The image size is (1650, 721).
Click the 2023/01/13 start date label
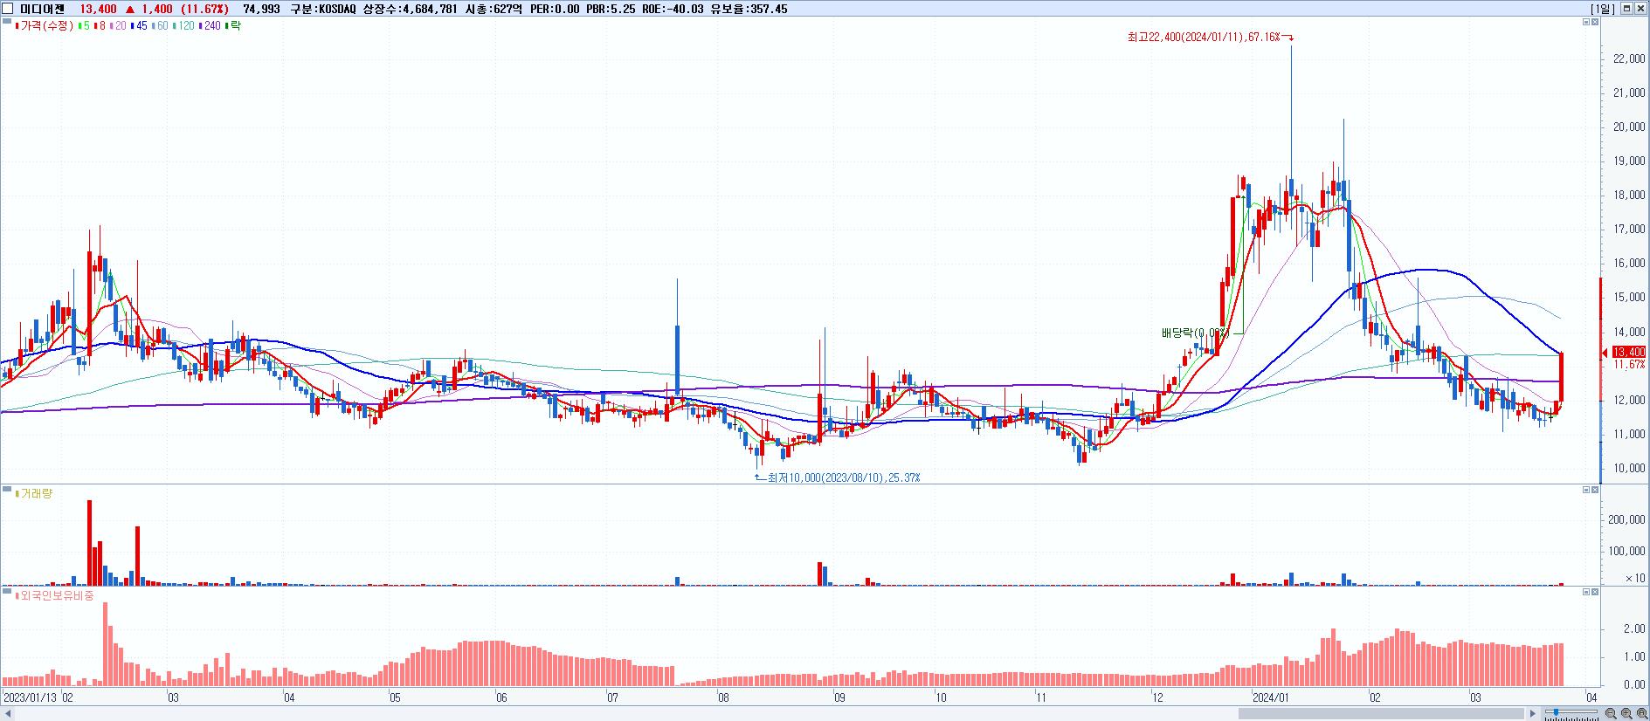coord(31,697)
